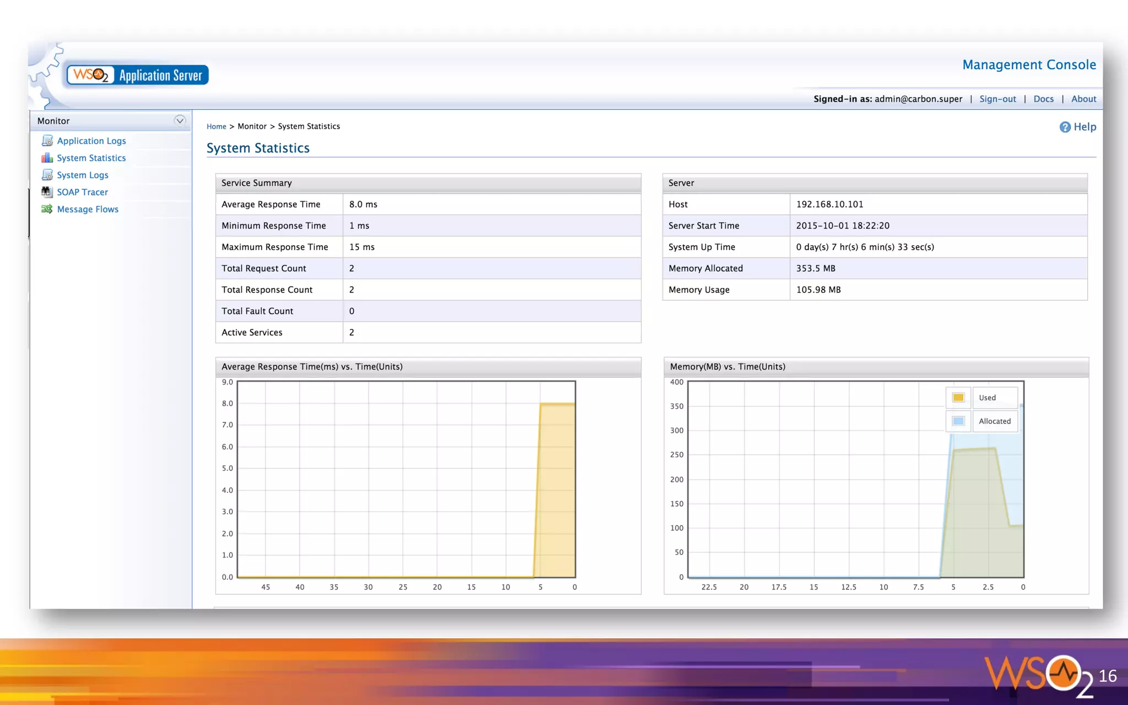Open the SOAP Tracer menu item
1128x705 pixels.
pos(83,192)
